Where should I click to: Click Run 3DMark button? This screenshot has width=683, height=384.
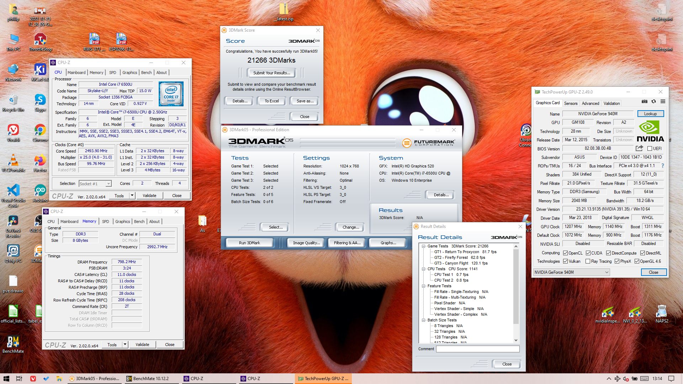coord(249,242)
